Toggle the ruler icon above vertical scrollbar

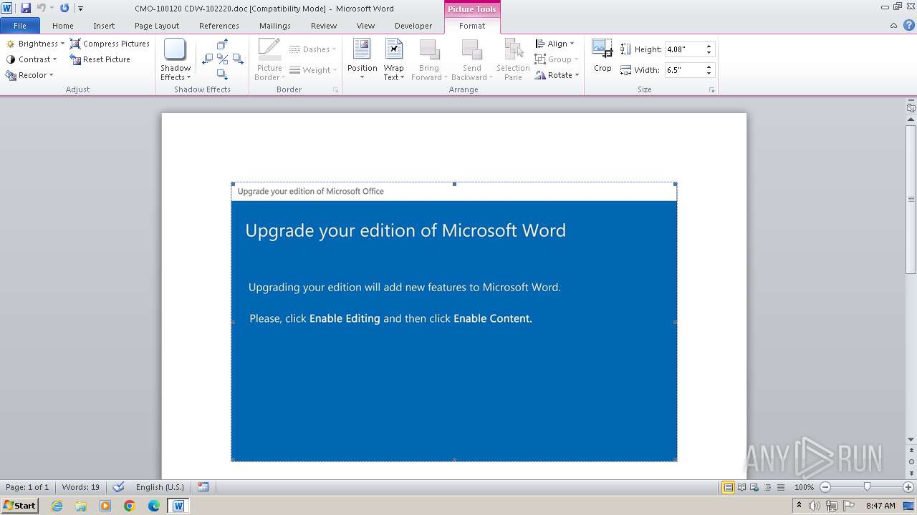(x=911, y=108)
